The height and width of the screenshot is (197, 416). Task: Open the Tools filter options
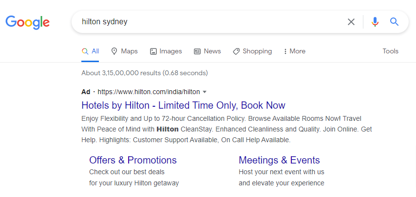coord(390,51)
